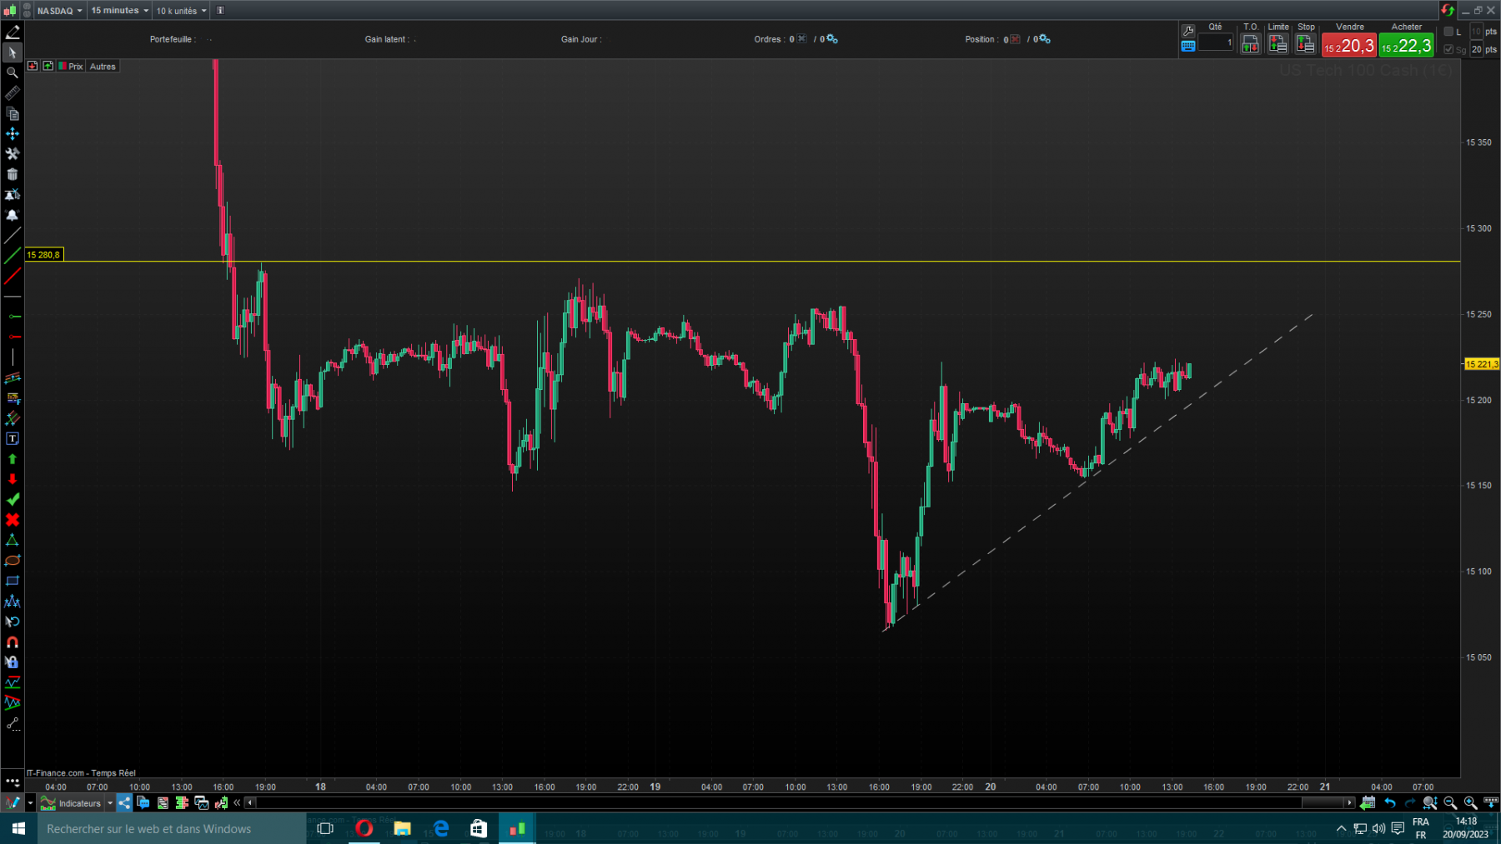The width and height of the screenshot is (1501, 844).
Task: Click the red-green refresh arrows icon
Action: [1448, 10]
